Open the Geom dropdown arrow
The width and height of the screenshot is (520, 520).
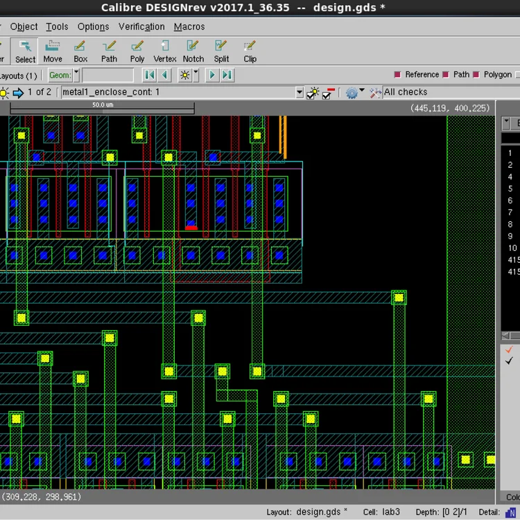click(76, 75)
